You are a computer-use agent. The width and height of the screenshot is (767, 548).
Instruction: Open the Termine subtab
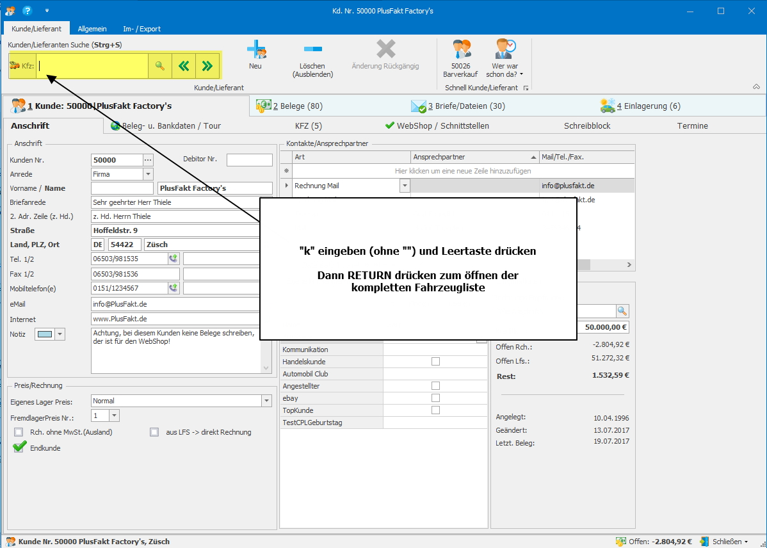[692, 125]
